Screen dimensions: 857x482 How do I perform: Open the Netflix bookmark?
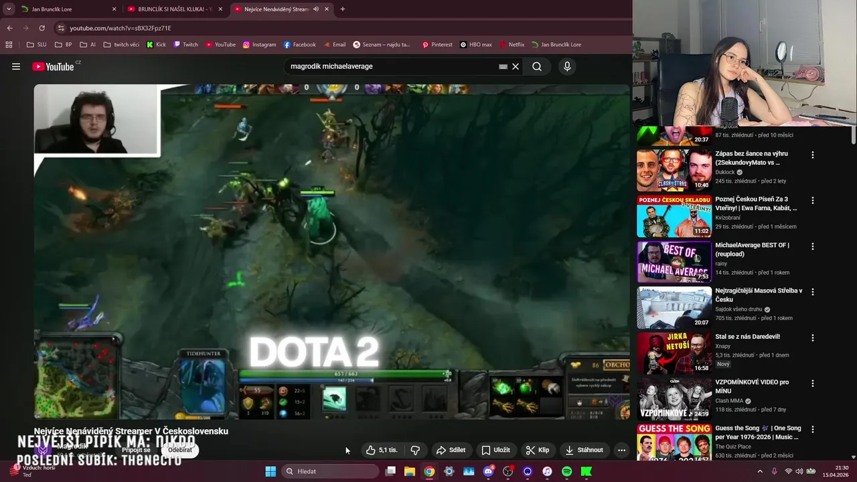click(x=512, y=45)
